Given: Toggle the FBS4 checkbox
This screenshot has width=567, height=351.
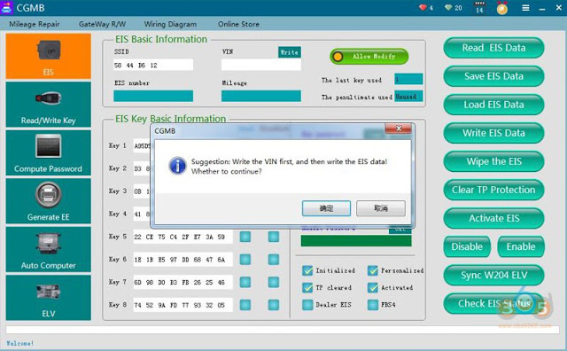Looking at the screenshot, I should pyautogui.click(x=373, y=305).
